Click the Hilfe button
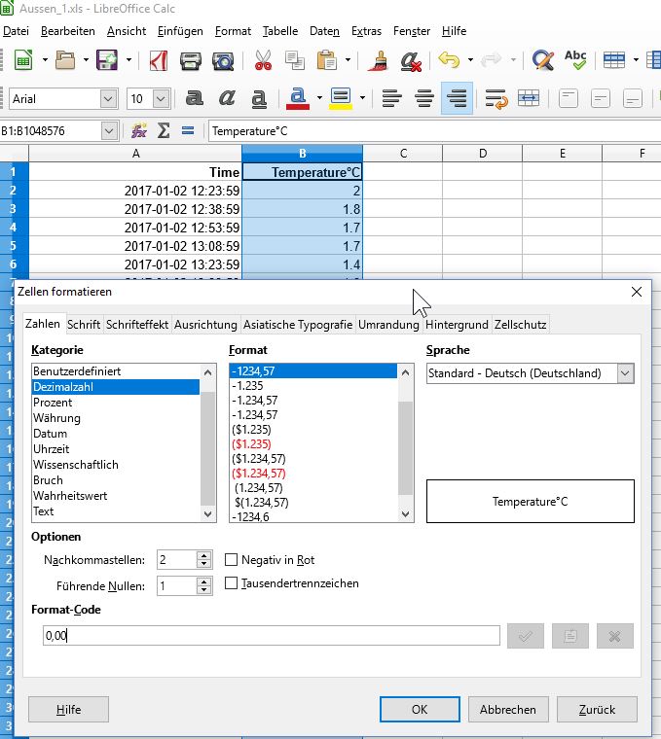661x739 pixels. coord(68,709)
